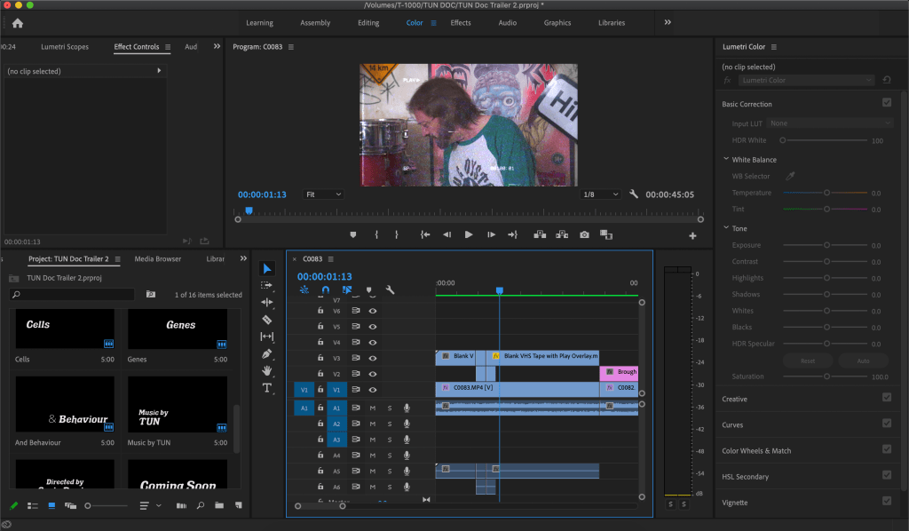Open the 1/8 playback resolution dropdown
The height and width of the screenshot is (531, 909).
pyautogui.click(x=601, y=194)
